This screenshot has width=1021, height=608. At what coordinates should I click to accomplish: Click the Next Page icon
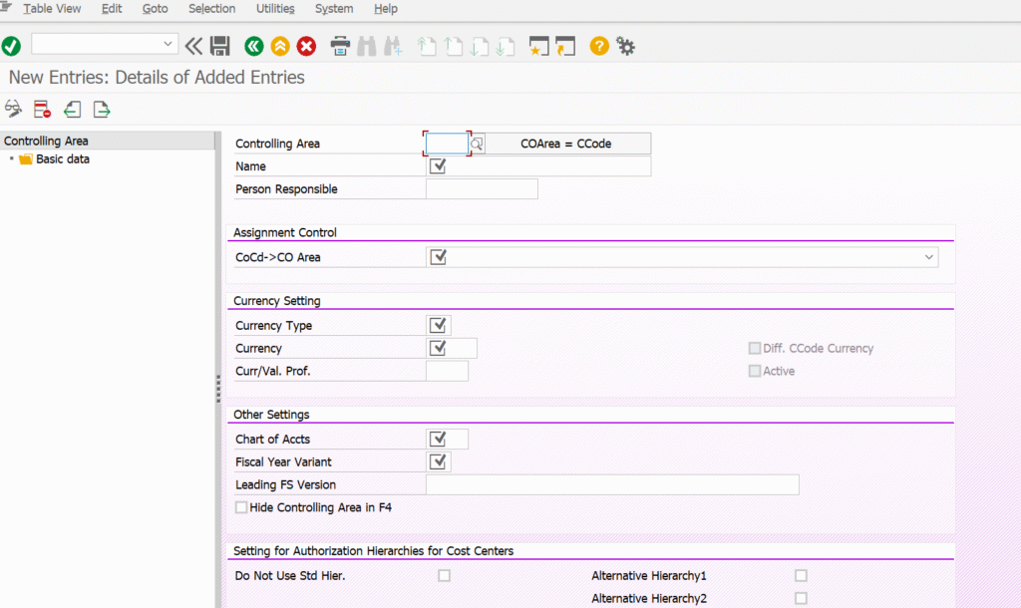click(x=480, y=46)
